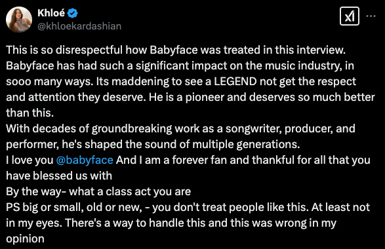Image resolution: width=385 pixels, height=249 pixels.
Task: Click the sentence starting 'This is so disrespectful'
Action: [x=176, y=50]
